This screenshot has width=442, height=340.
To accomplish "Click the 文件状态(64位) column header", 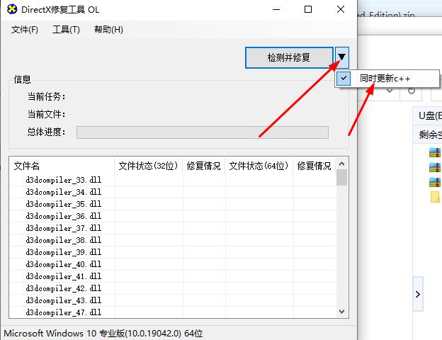I will pos(259,166).
